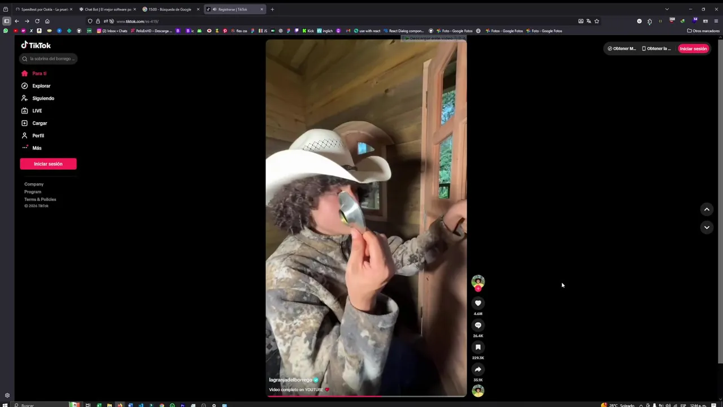This screenshot has height=407, width=723.
Task: Open the page translation icon
Action: tap(589, 21)
